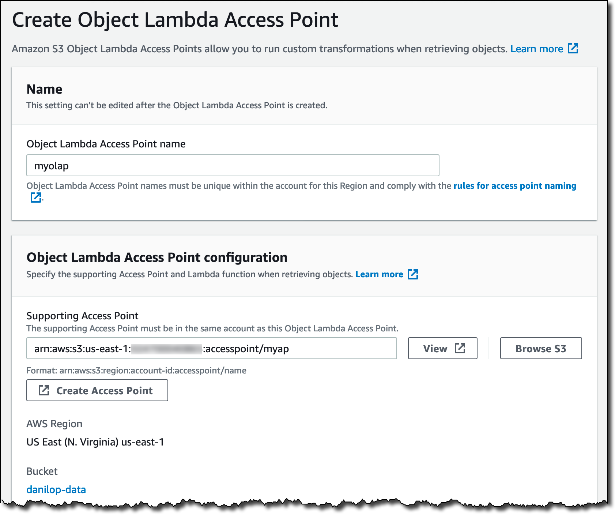Click the Object Lambda Access Point configuration heading
The image size is (615, 515).
[157, 257]
